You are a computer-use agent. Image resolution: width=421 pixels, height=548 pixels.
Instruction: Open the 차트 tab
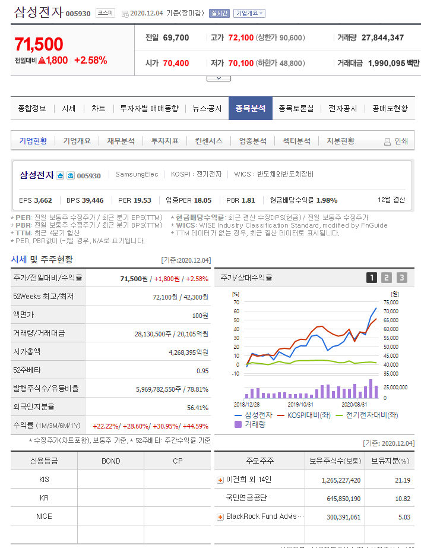click(99, 108)
